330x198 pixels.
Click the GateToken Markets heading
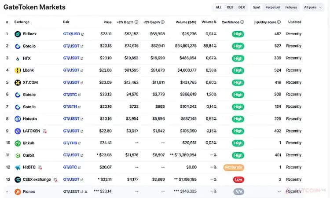34,7
